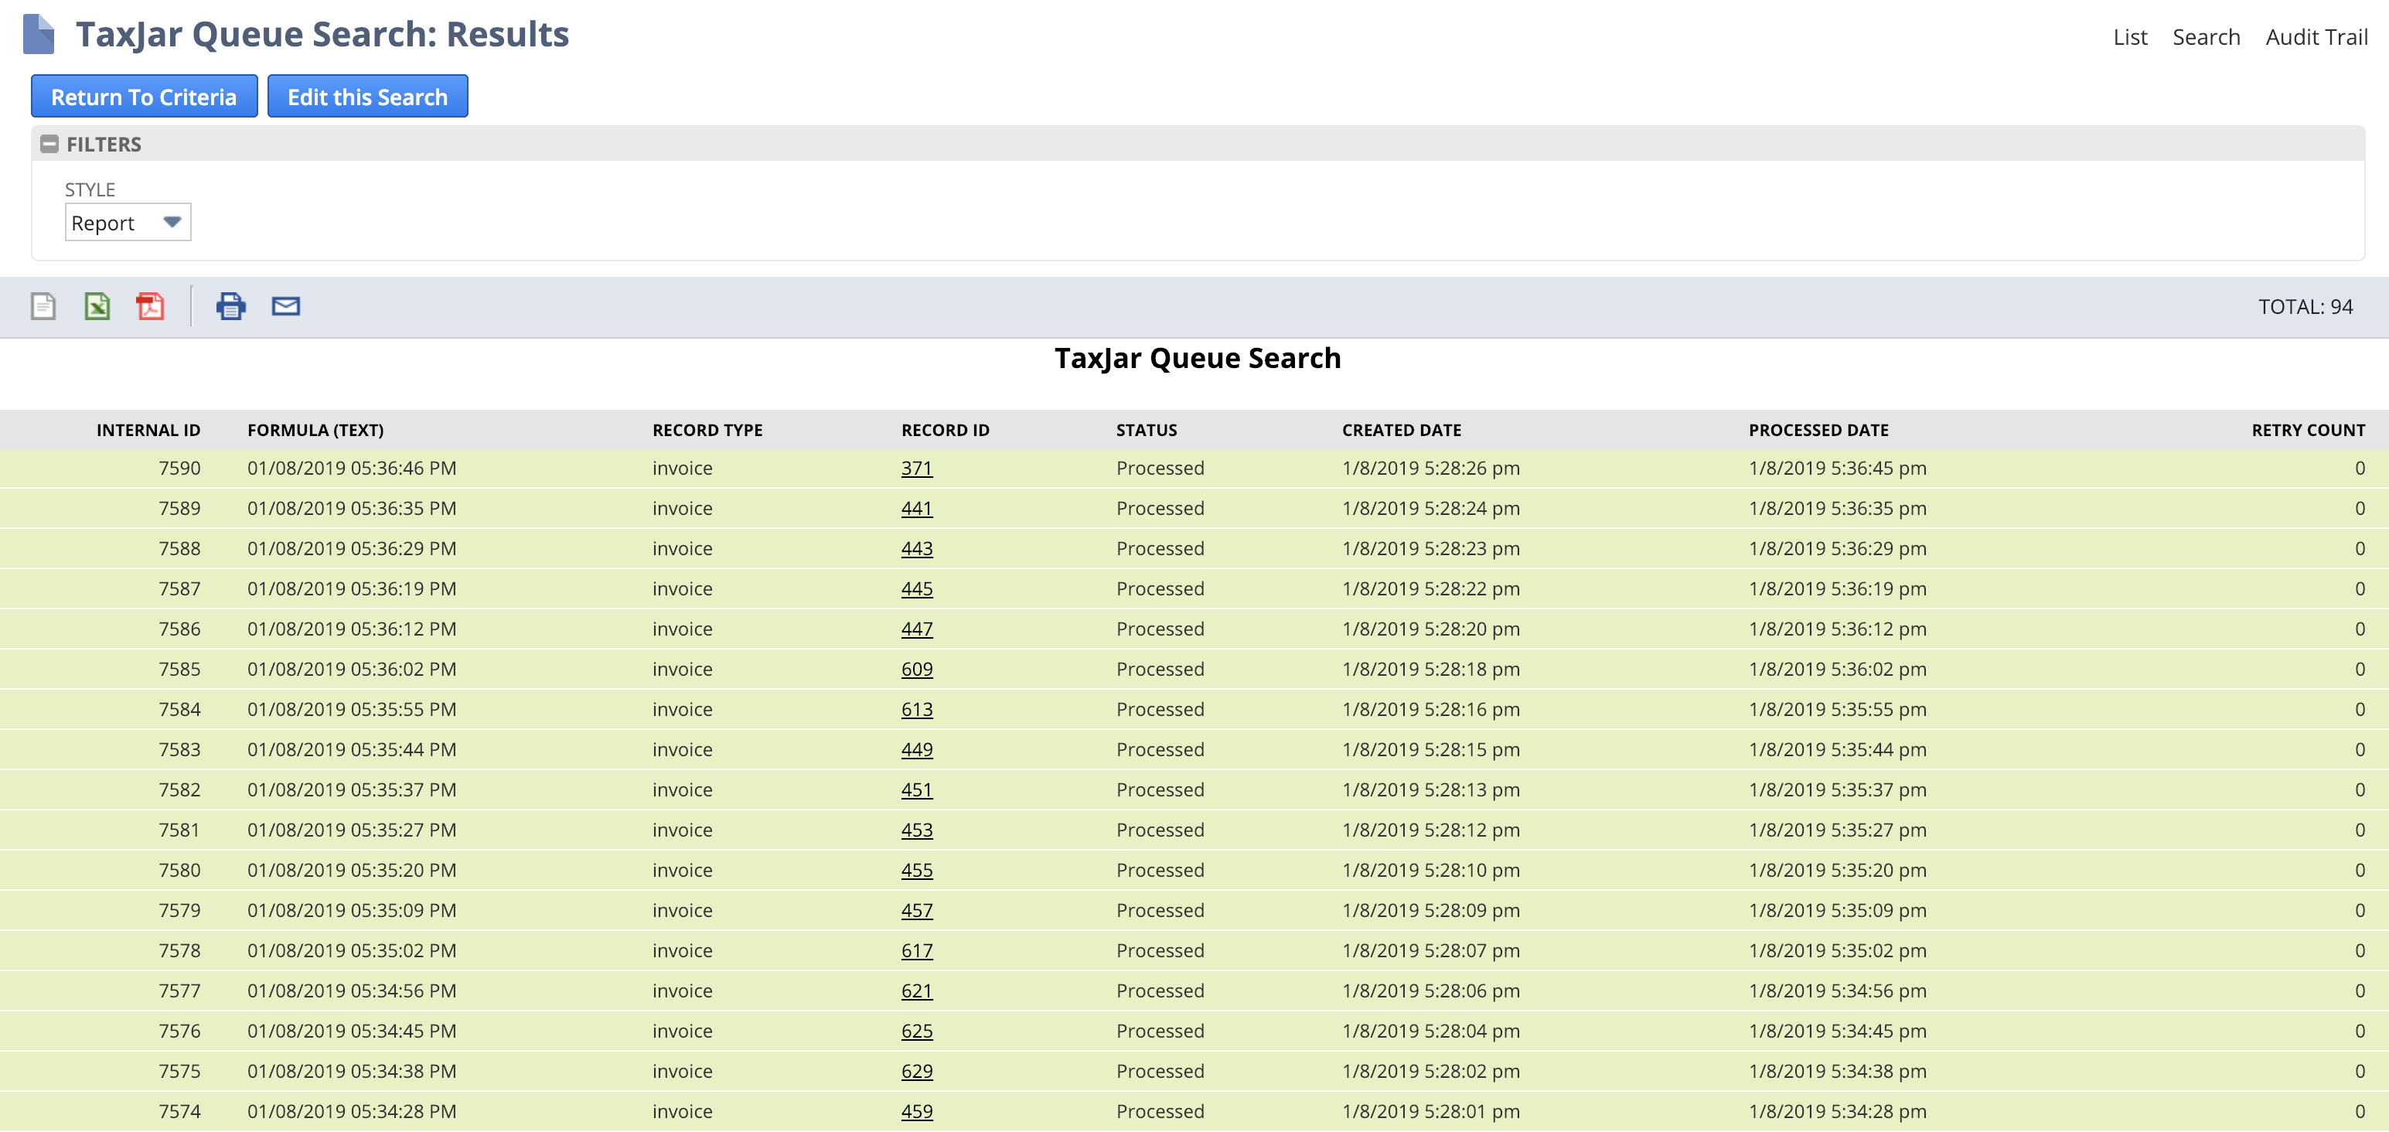Email the search results
The width and height of the screenshot is (2389, 1132).
[285, 306]
